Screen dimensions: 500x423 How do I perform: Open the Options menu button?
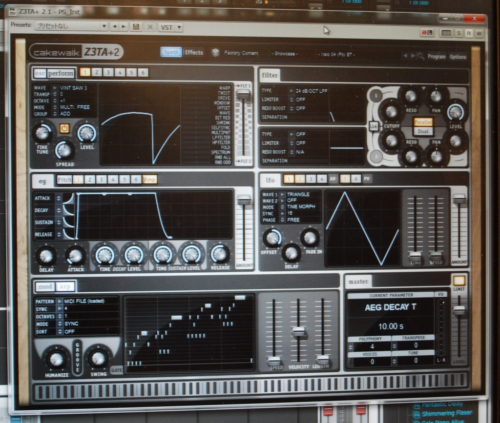click(x=458, y=57)
